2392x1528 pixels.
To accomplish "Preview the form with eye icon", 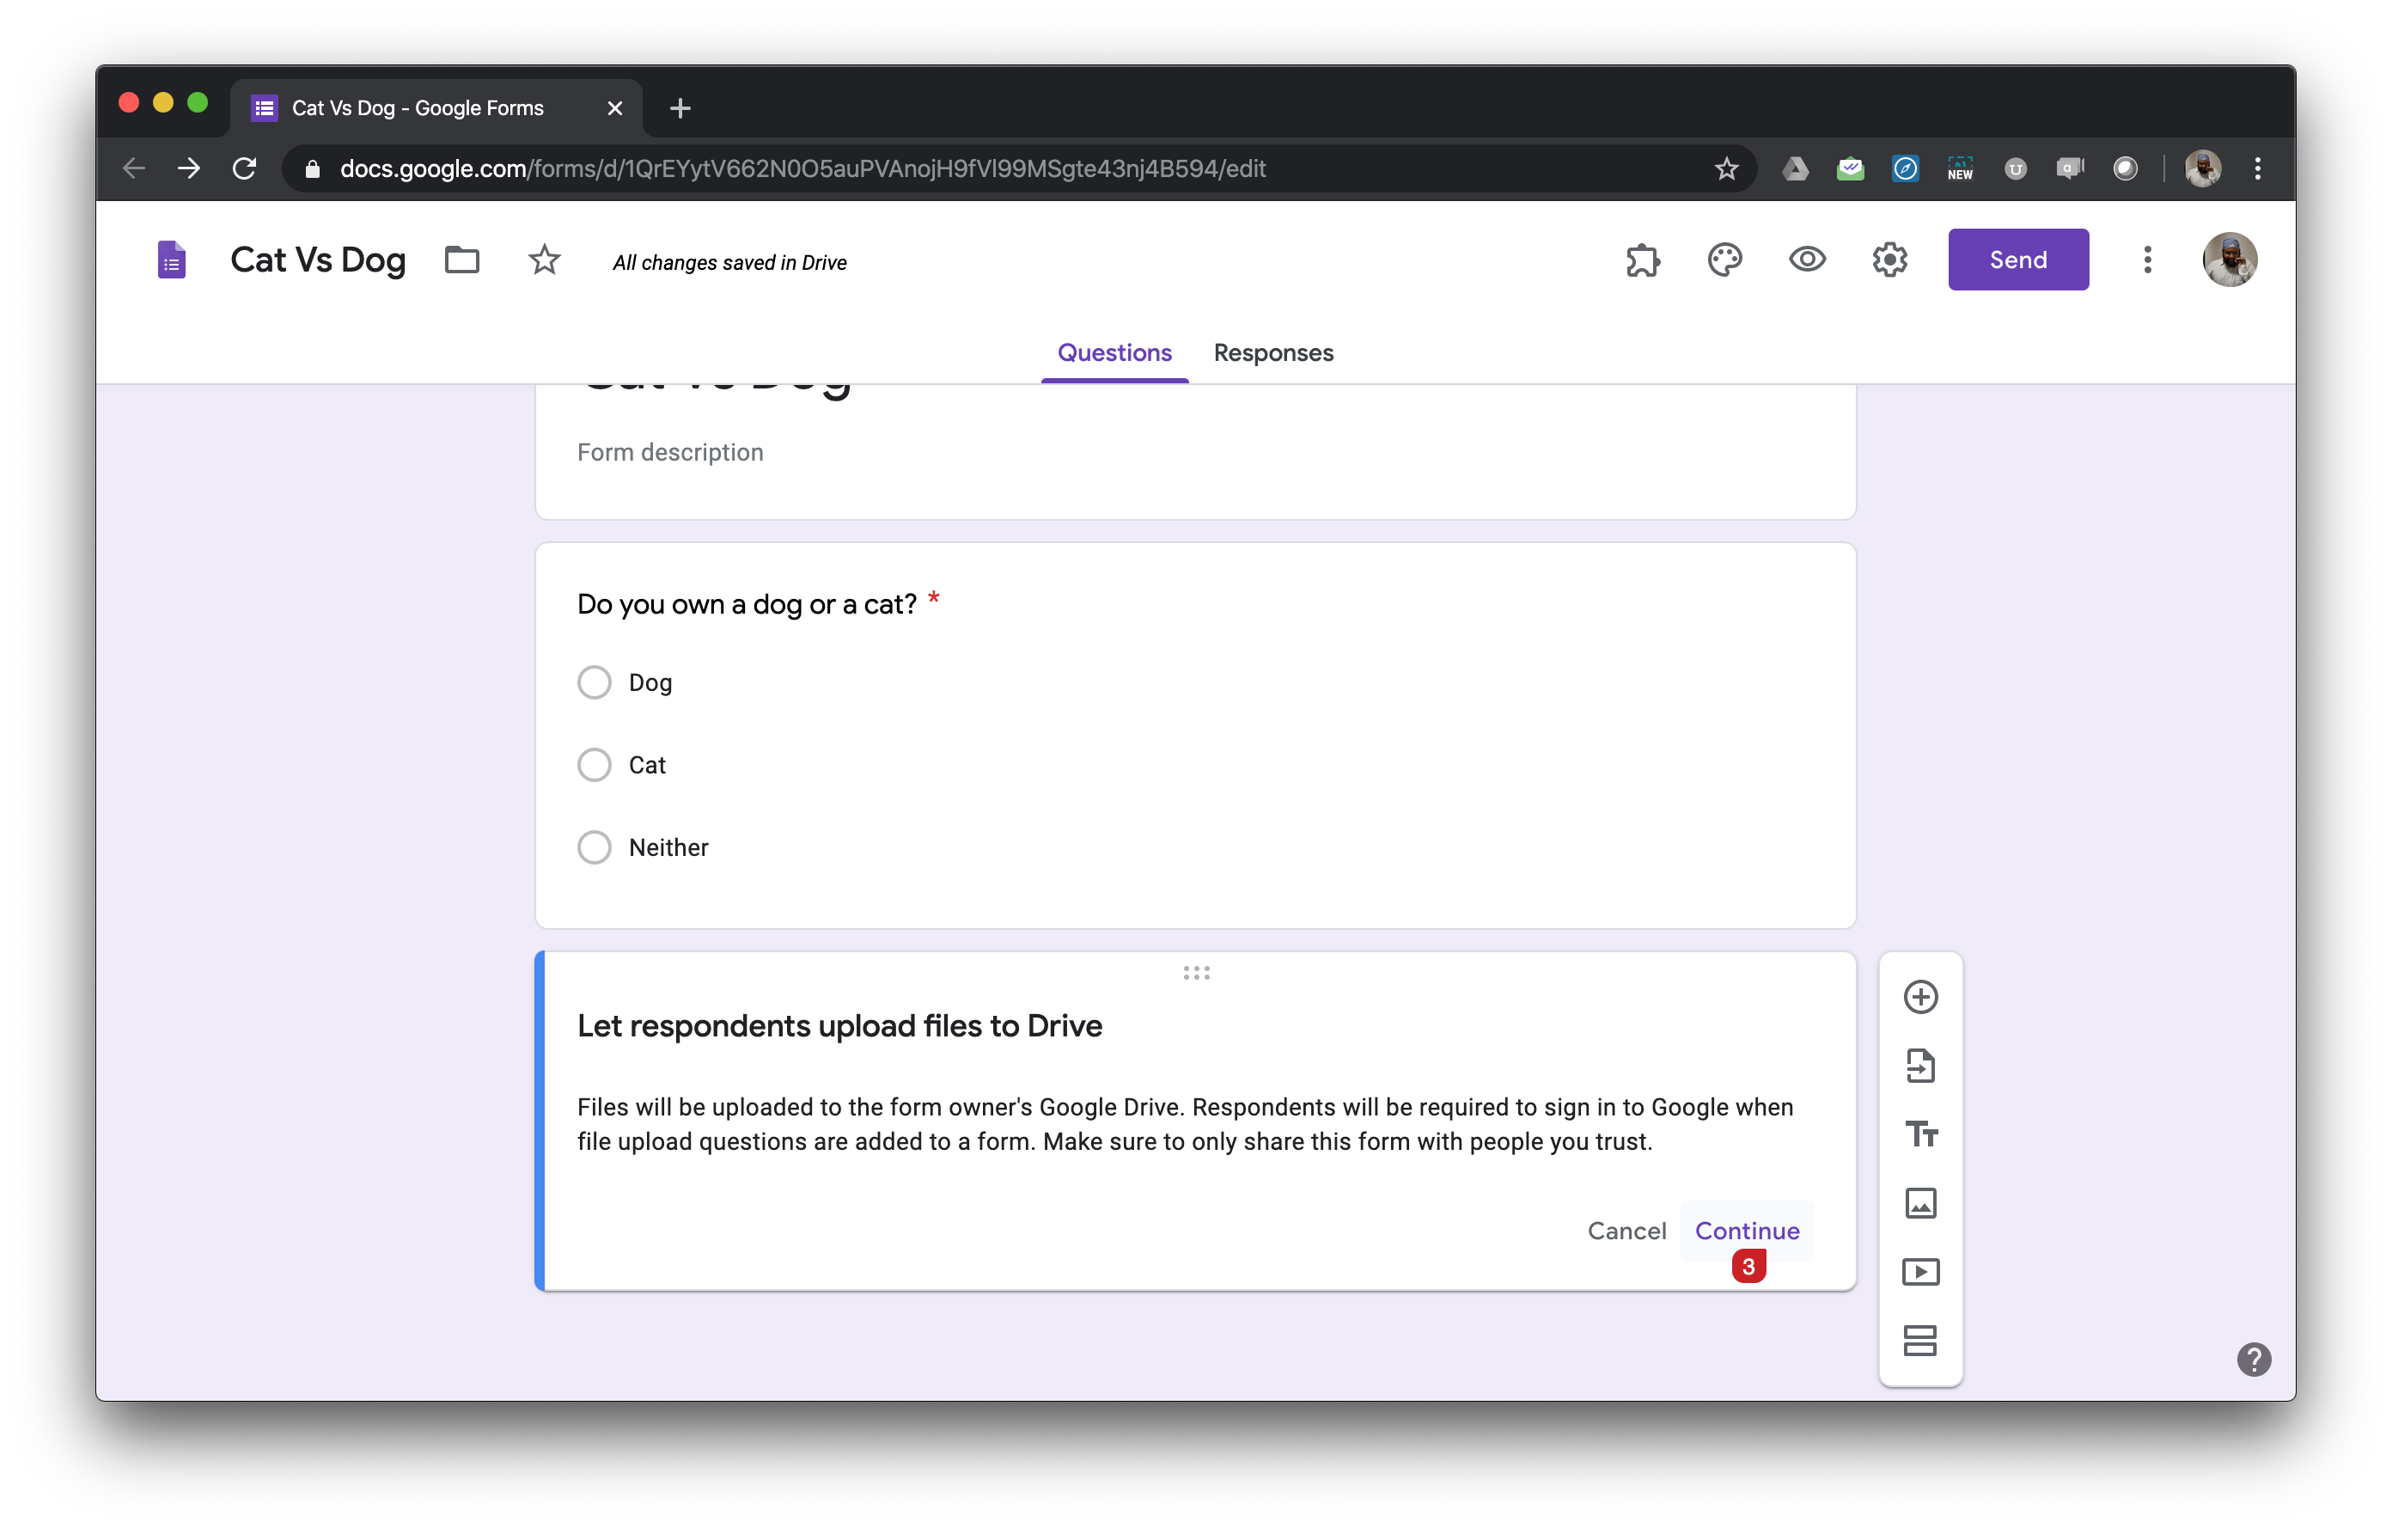I will 1807,260.
